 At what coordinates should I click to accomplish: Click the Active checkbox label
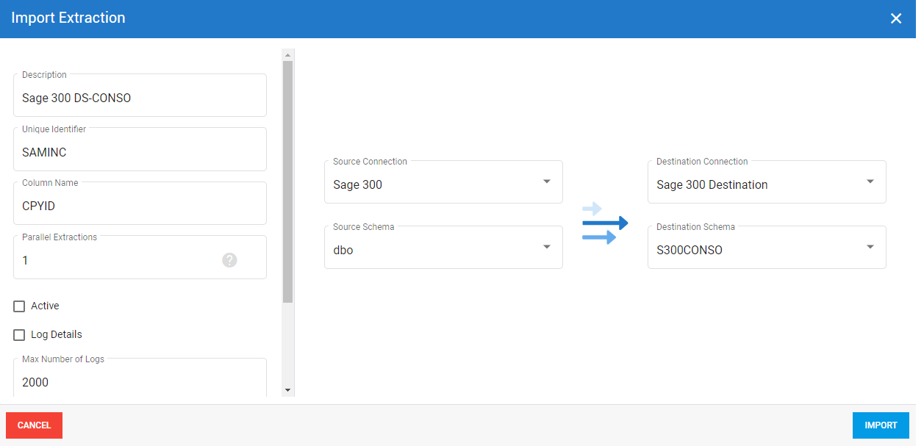[x=45, y=306]
